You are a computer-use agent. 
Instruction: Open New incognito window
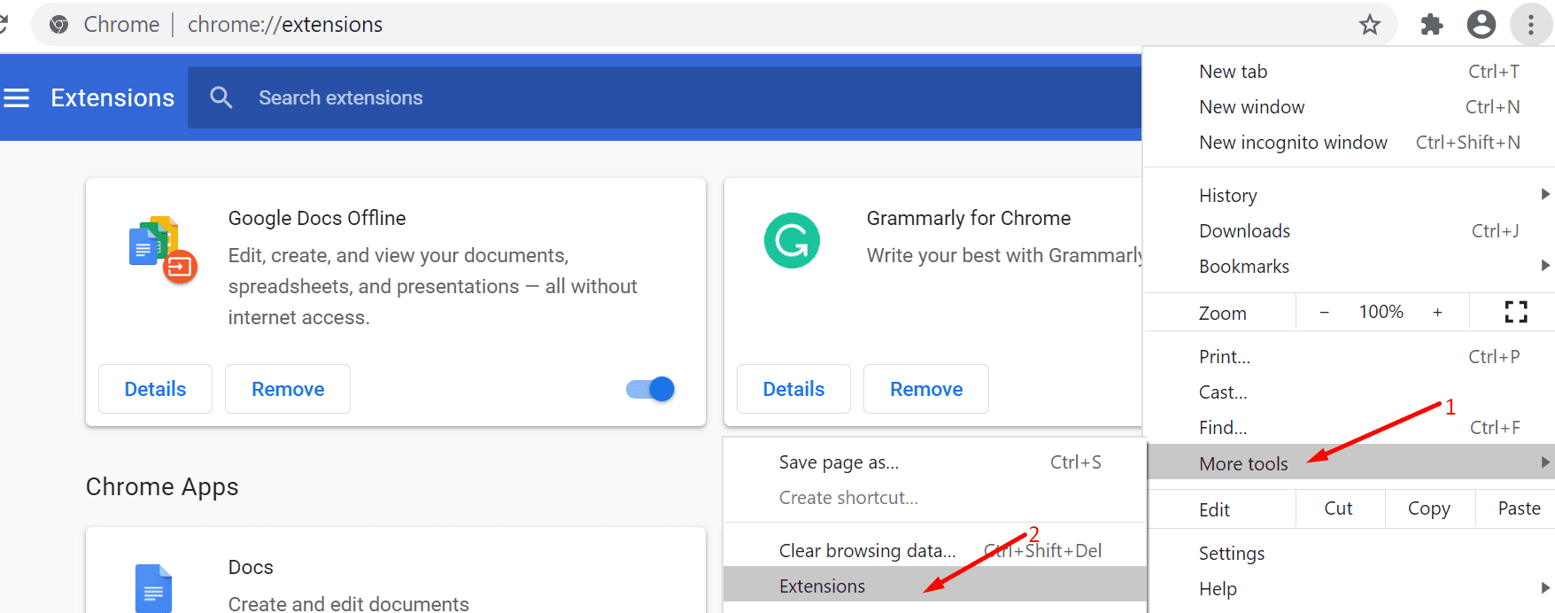click(x=1349, y=143)
